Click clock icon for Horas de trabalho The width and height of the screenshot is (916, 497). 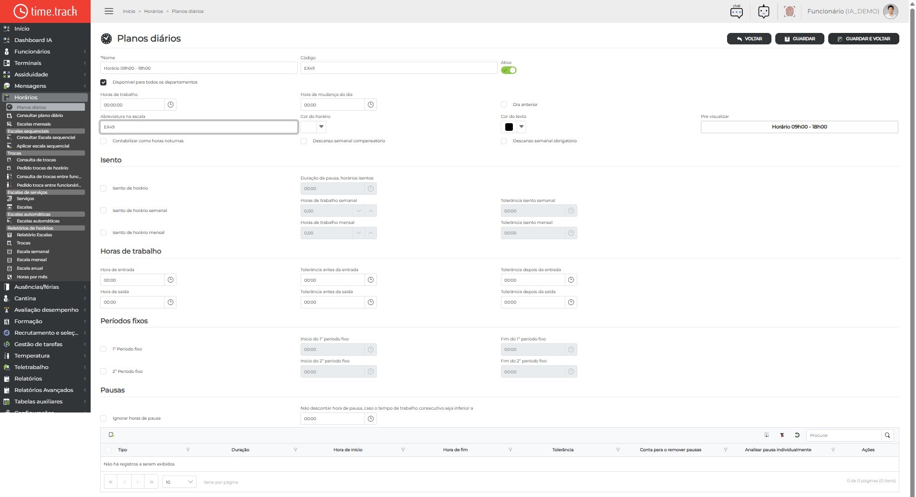pyautogui.click(x=170, y=105)
